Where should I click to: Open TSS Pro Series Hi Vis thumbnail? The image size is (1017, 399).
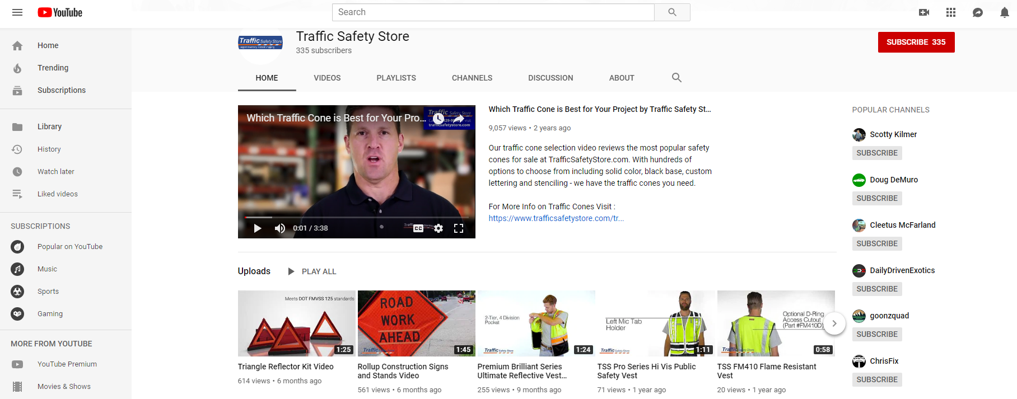point(656,323)
